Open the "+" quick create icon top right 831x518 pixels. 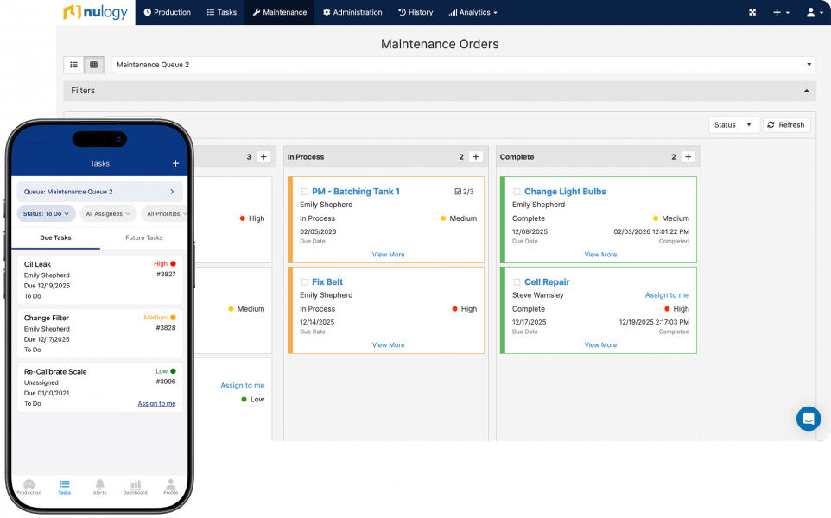click(778, 12)
